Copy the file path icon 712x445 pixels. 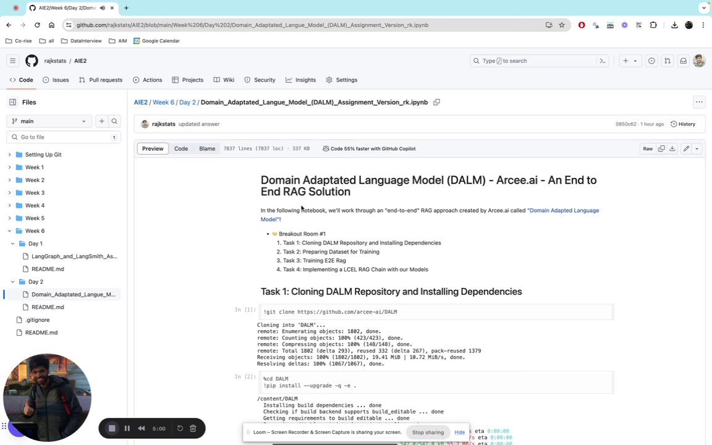pyautogui.click(x=436, y=102)
